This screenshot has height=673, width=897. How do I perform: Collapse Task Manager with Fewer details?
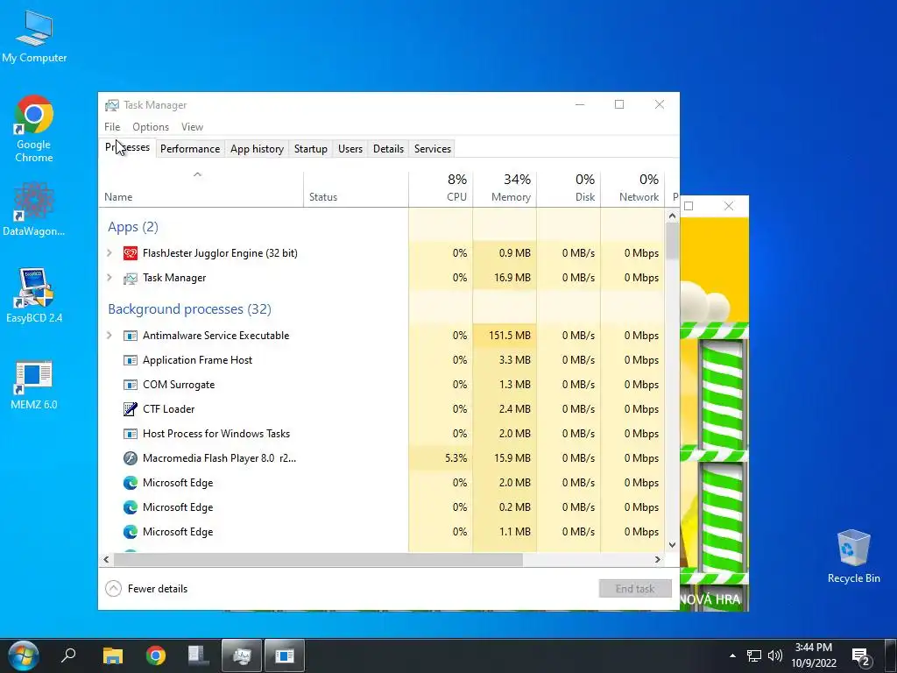tap(146, 589)
